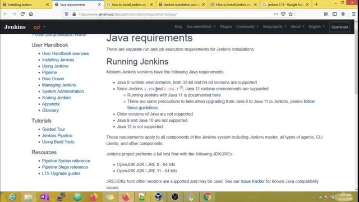Click the CD Foundation logo
Screen dimensions: 359x202
click(36, 27)
